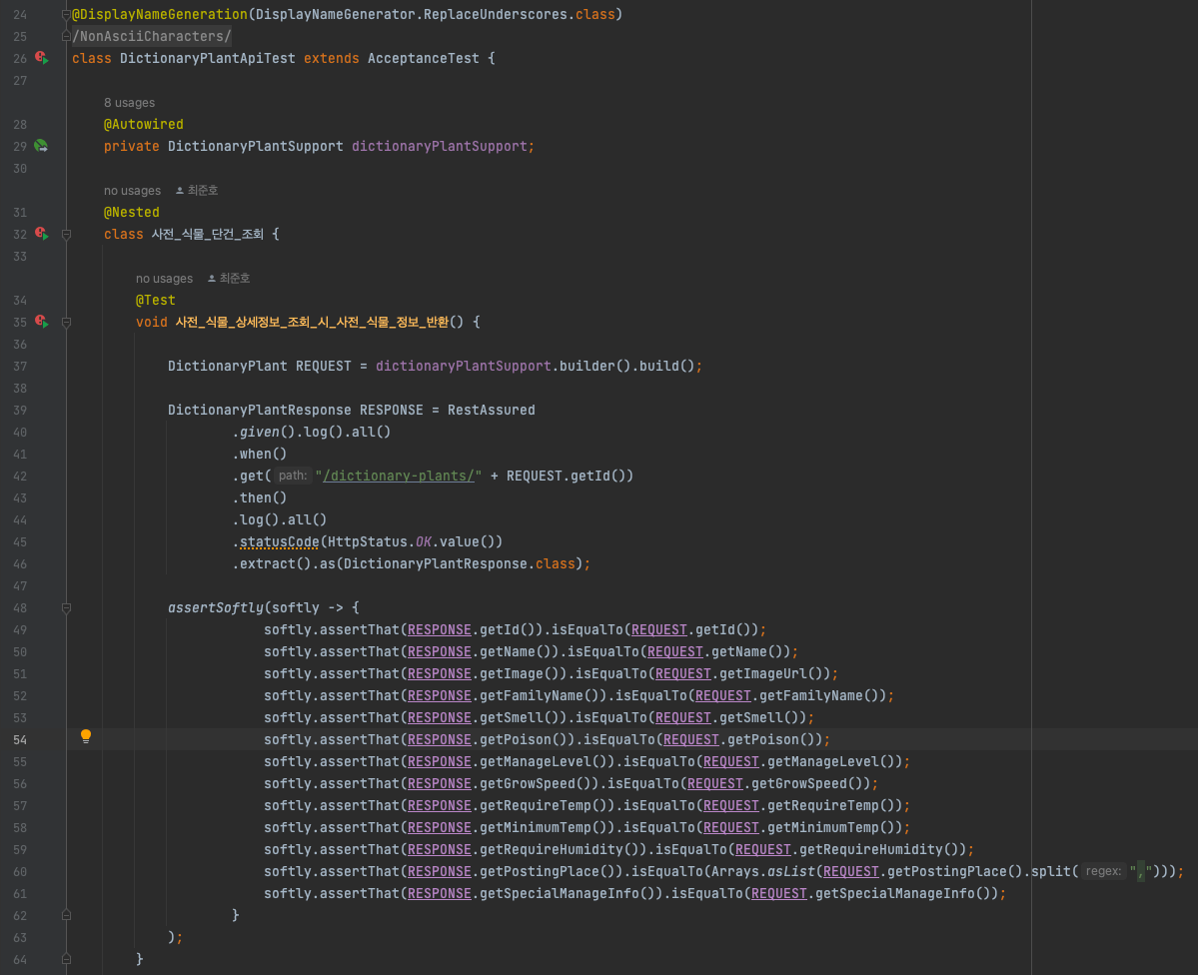
Task: Open the yellow lightbulb quick-fix on line 54
Action: pyautogui.click(x=86, y=737)
